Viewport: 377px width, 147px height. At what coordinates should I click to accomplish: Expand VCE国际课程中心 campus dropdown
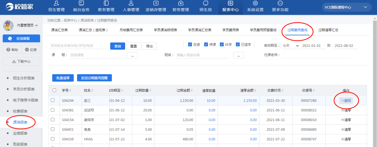pyautogui.click(x=347, y=7)
